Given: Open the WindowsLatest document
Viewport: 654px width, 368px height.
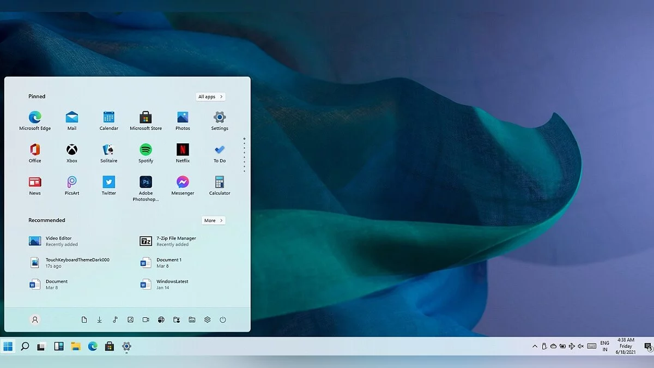Looking at the screenshot, I should click(172, 284).
